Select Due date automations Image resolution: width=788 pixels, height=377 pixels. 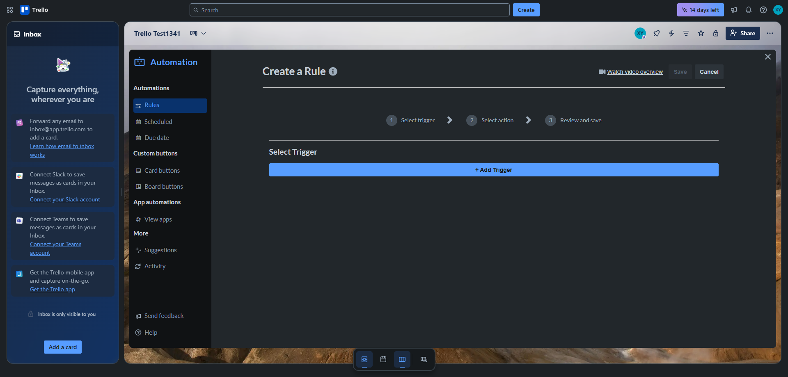(170, 138)
